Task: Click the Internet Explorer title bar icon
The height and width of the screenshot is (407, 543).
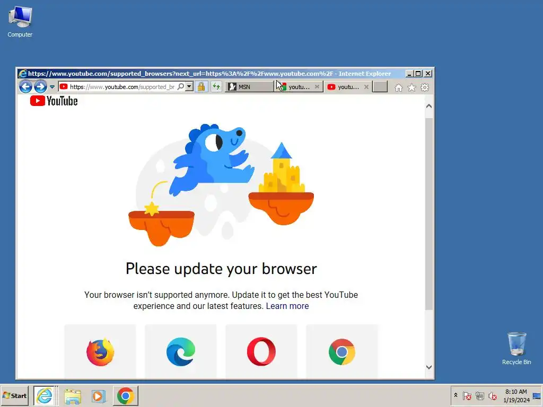Action: [x=22, y=73]
